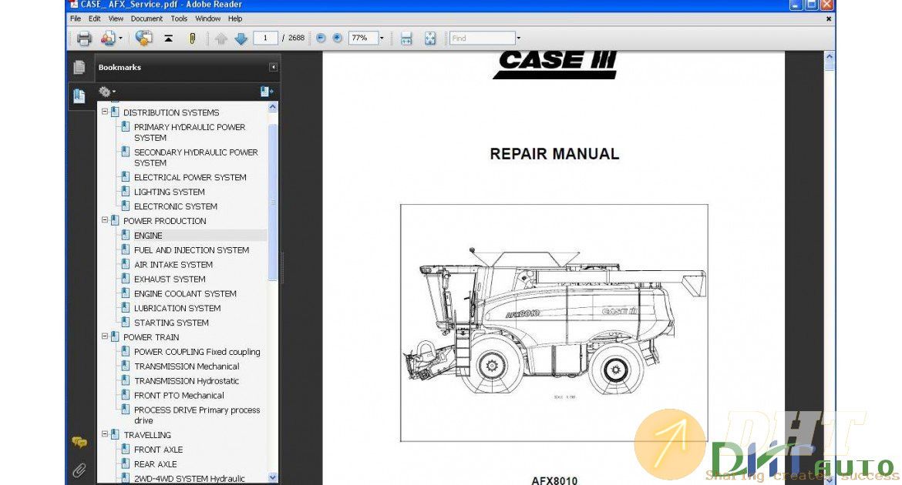Click the zoom in plus button
The image size is (902, 485).
[x=338, y=38]
